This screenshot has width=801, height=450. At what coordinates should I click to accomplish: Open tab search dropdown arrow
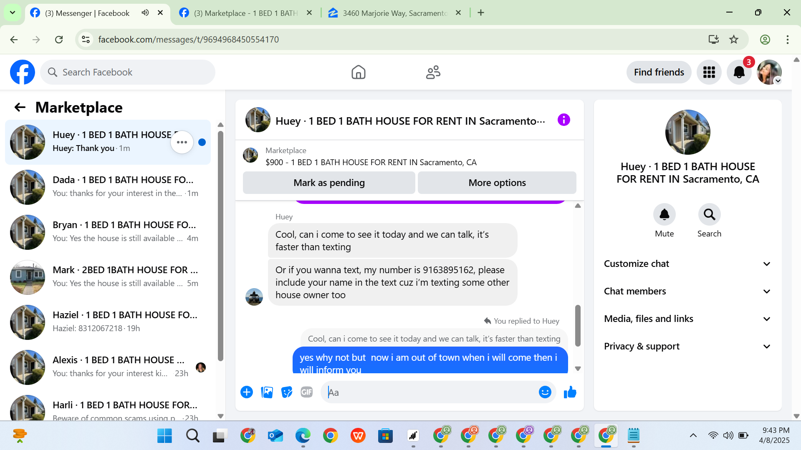(x=13, y=13)
